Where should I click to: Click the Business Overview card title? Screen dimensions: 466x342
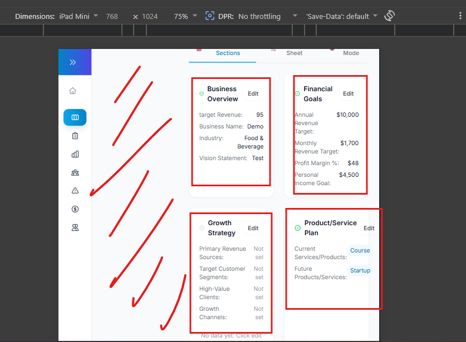click(x=223, y=94)
